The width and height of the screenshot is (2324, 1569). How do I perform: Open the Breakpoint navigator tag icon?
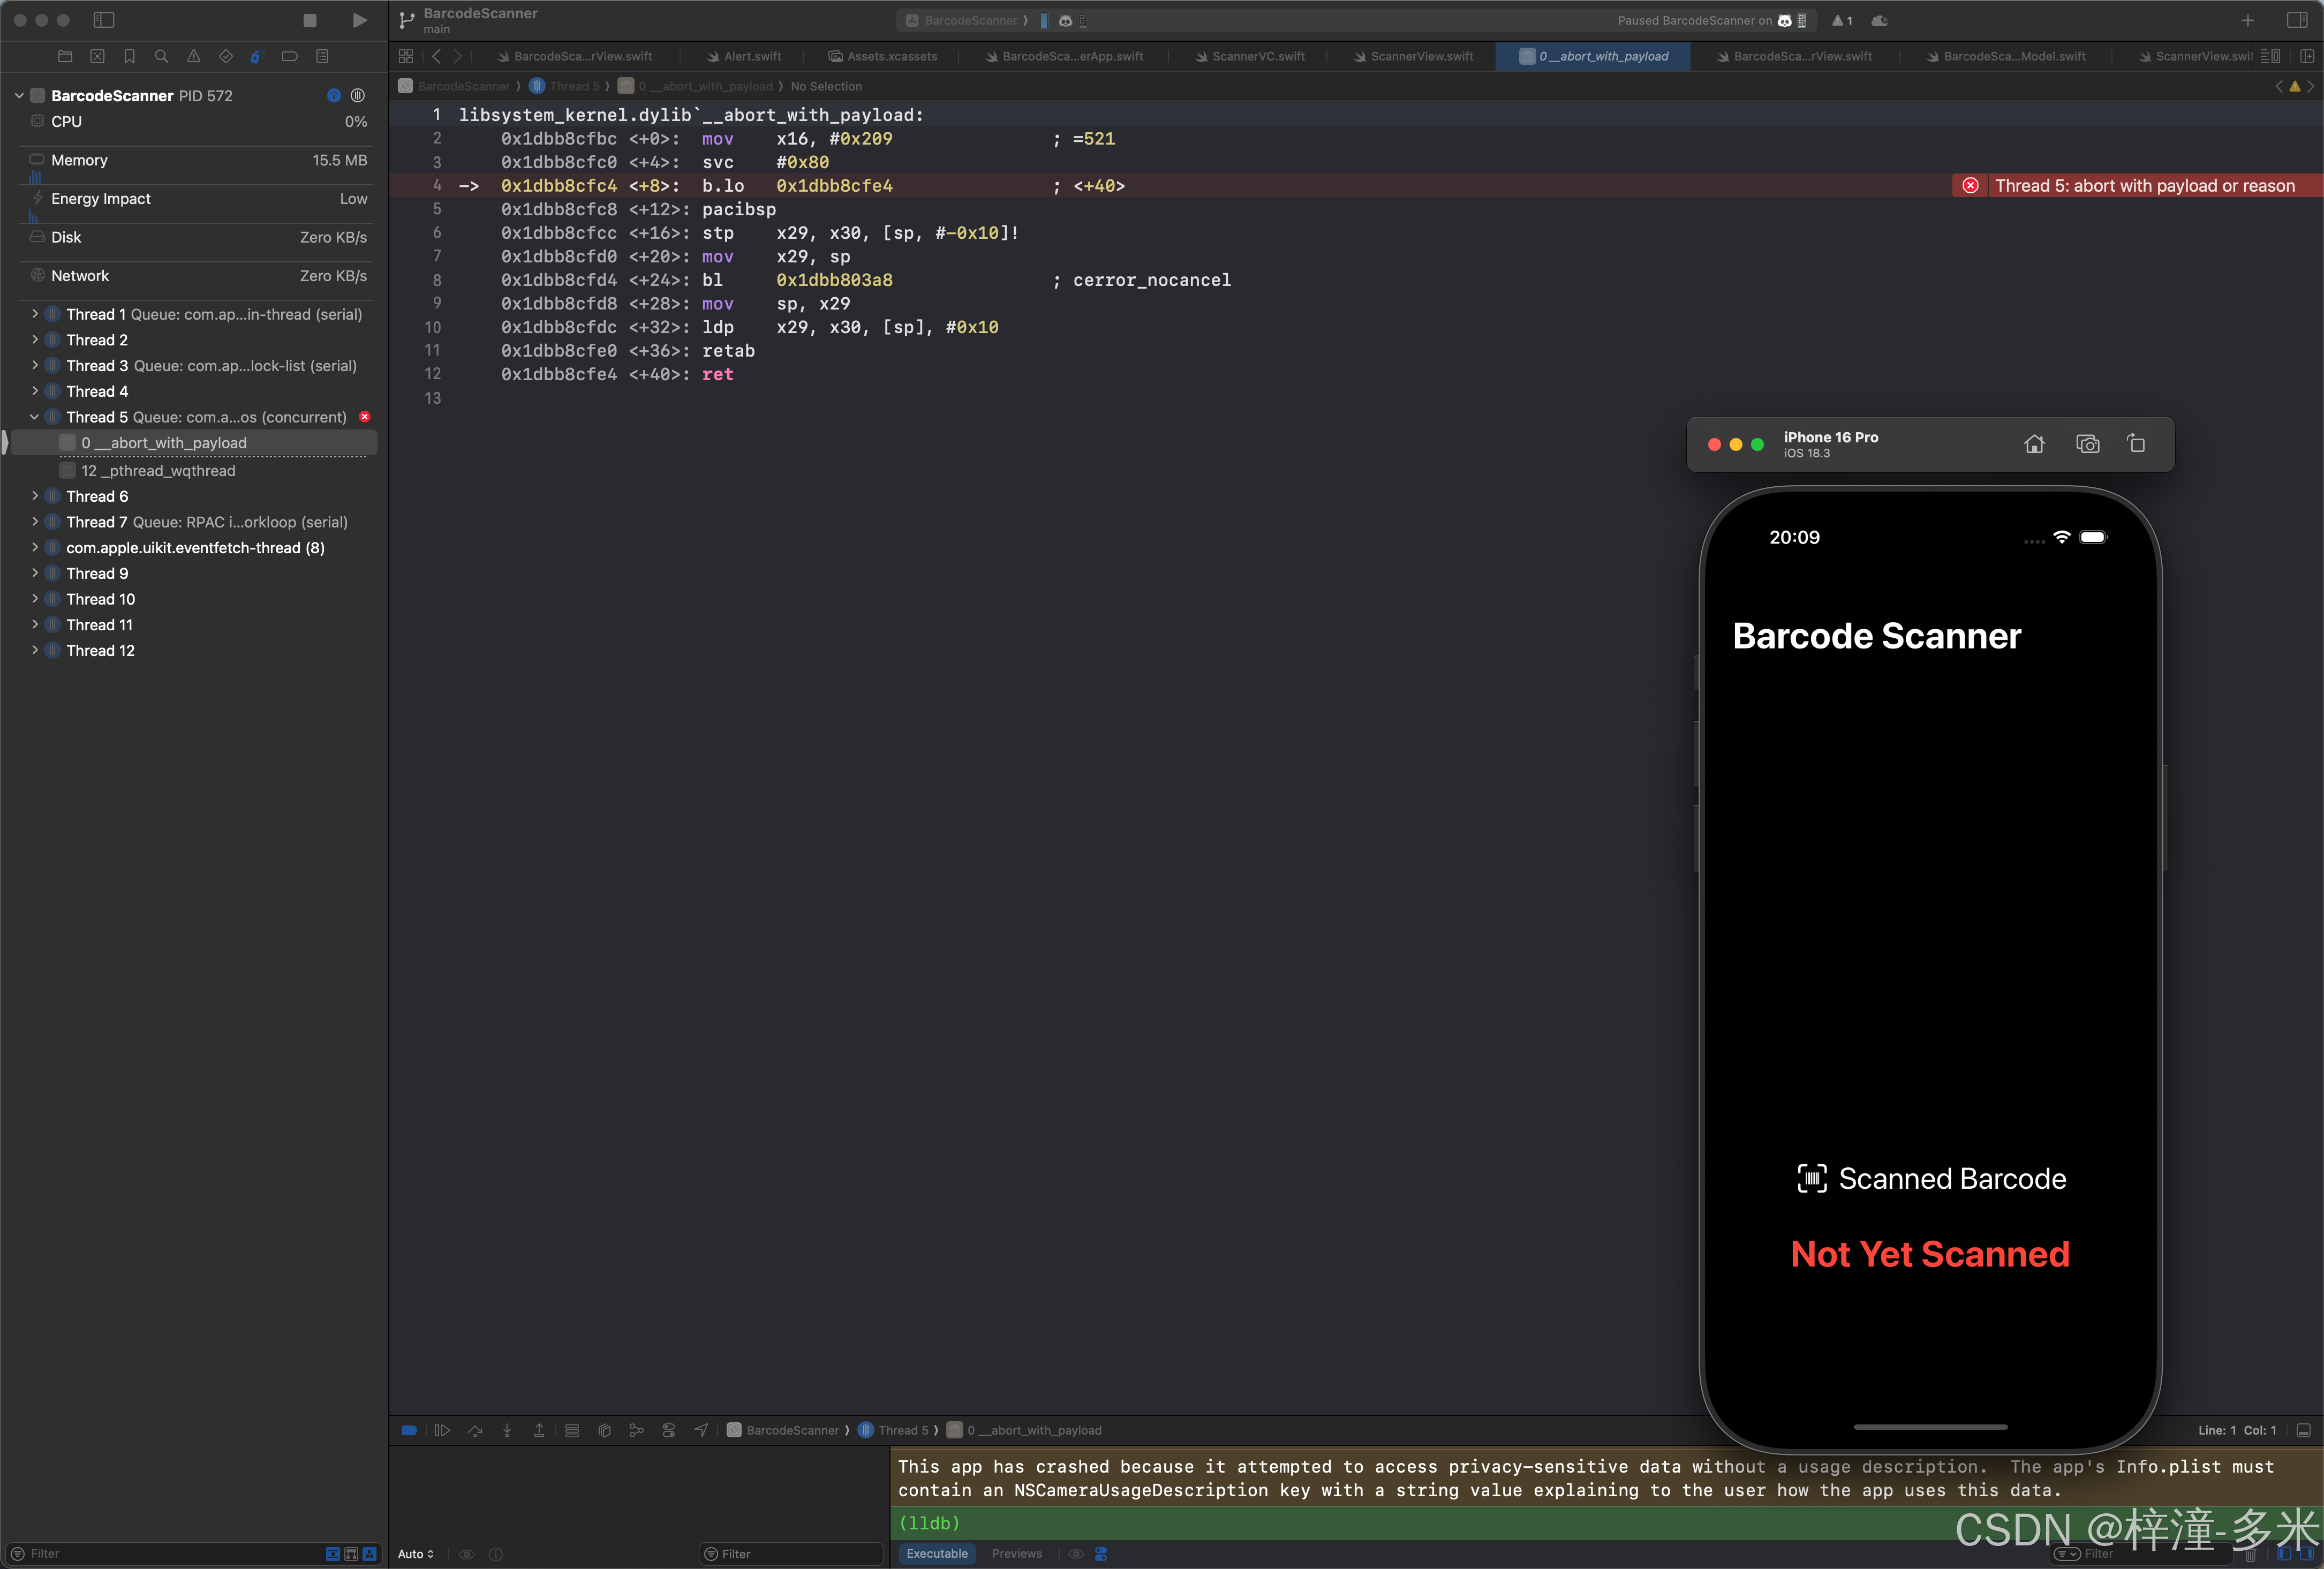(289, 56)
